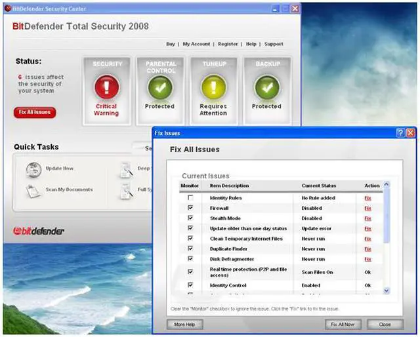This screenshot has width=420, height=337.
Task: Click the green Backup Protected icon
Action: tap(266, 85)
